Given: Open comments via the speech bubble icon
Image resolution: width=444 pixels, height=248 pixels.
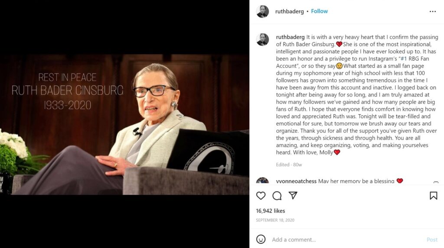Looking at the screenshot, I should (277, 196).
